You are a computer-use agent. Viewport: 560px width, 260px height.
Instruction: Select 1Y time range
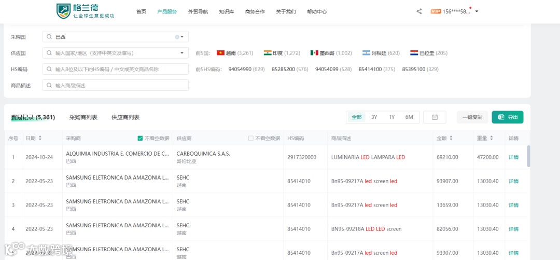tap(392, 117)
